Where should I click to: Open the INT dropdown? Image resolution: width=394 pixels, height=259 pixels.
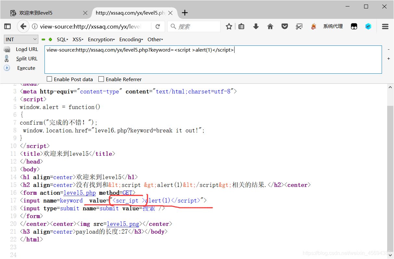(21, 39)
